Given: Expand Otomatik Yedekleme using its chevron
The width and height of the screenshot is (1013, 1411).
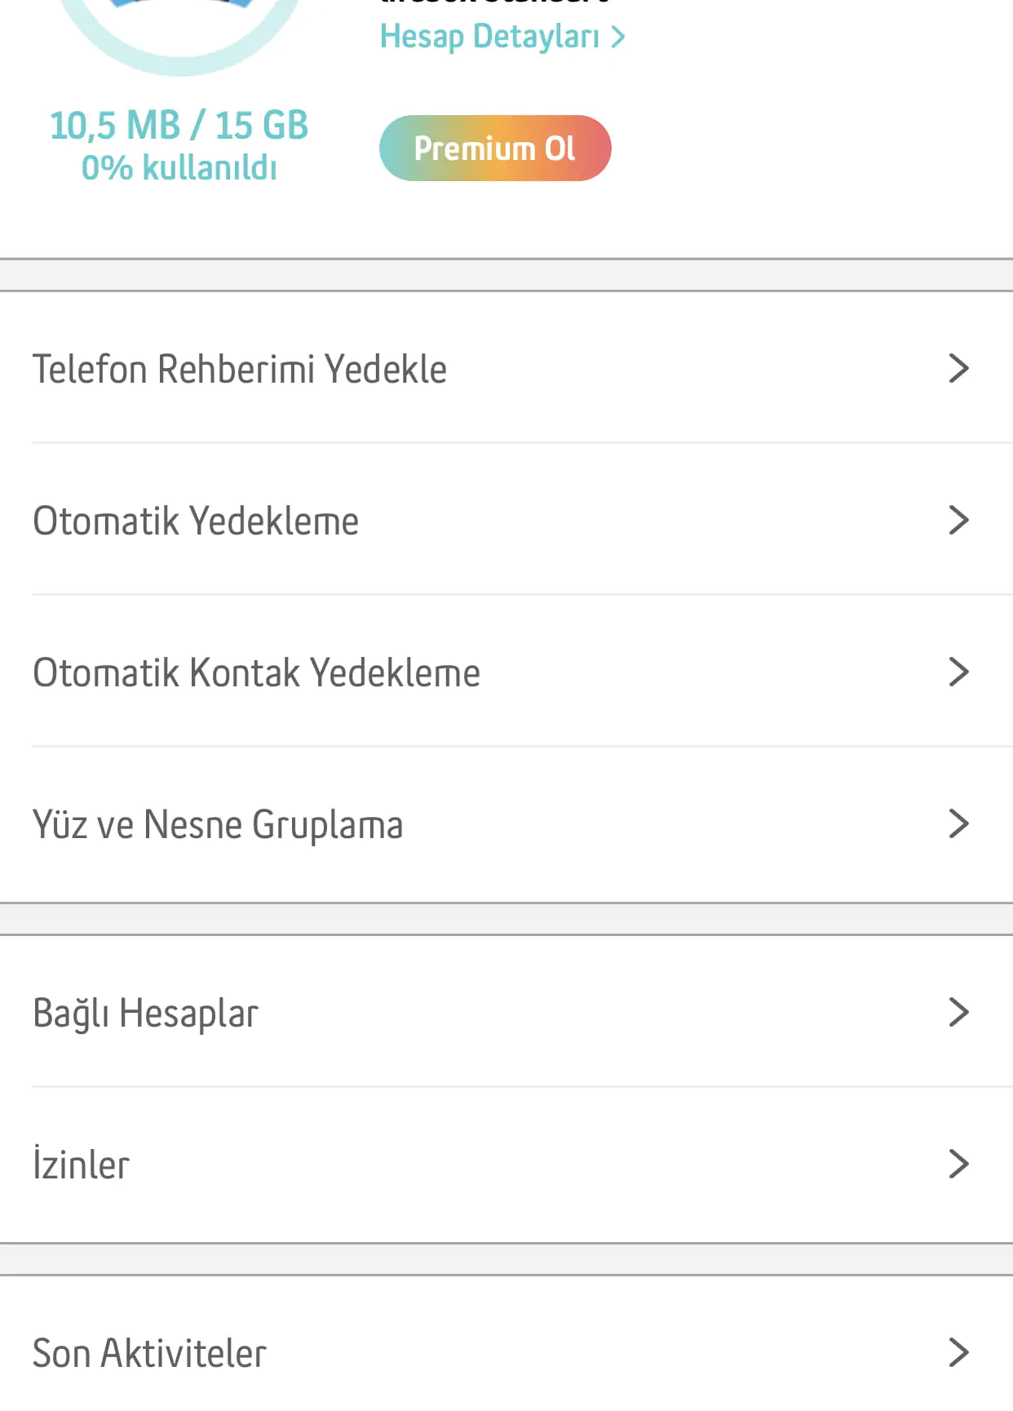Looking at the screenshot, I should tap(958, 521).
